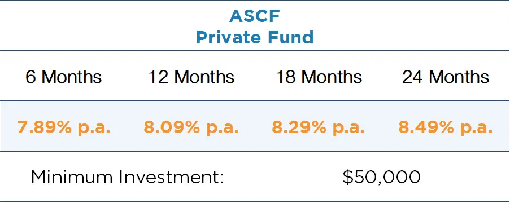
Task: Click the top border line above ASCF
Action: 255,1
